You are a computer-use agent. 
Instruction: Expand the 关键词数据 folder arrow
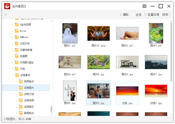coord(13,50)
